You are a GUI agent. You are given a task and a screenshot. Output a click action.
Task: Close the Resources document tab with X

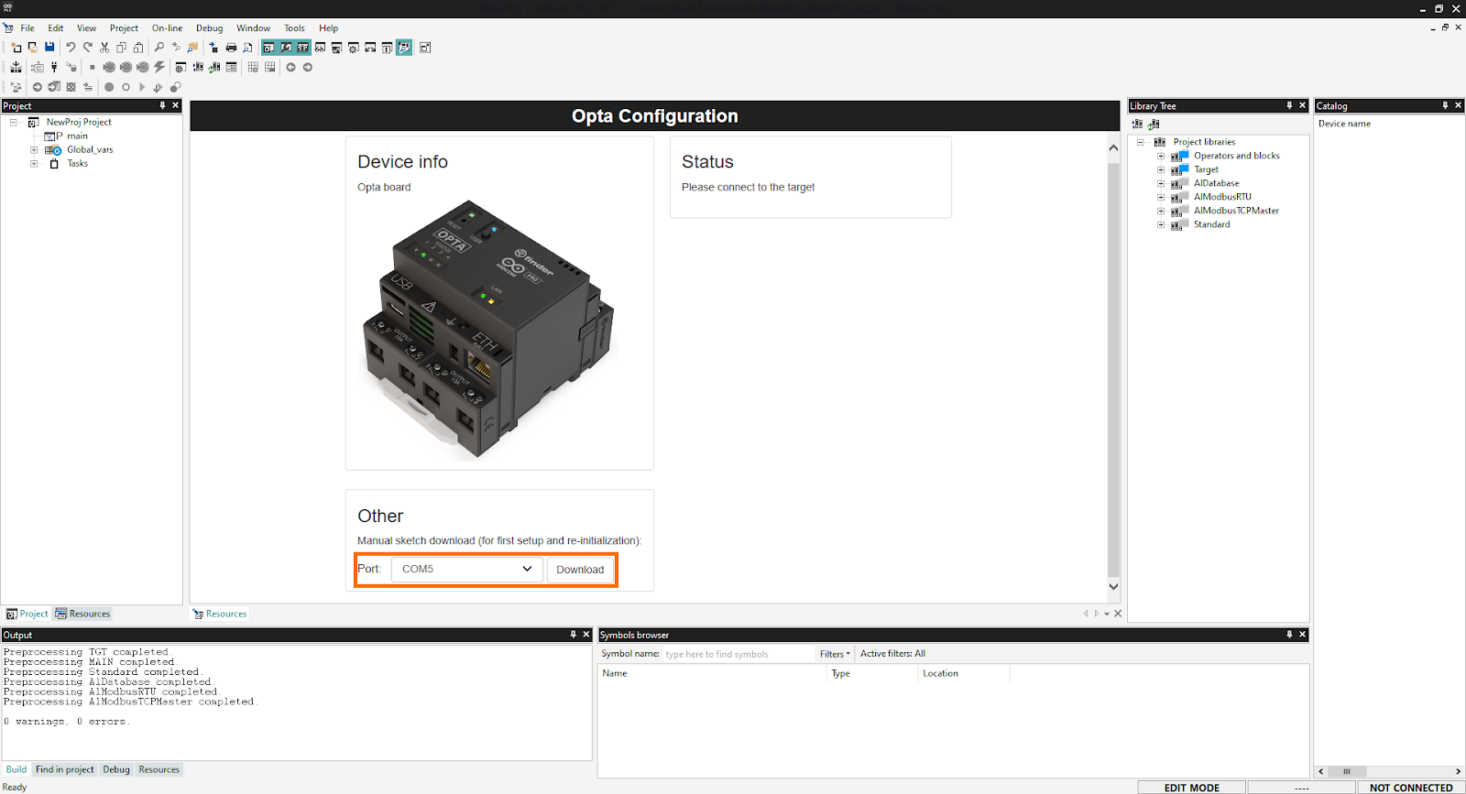pos(1118,614)
